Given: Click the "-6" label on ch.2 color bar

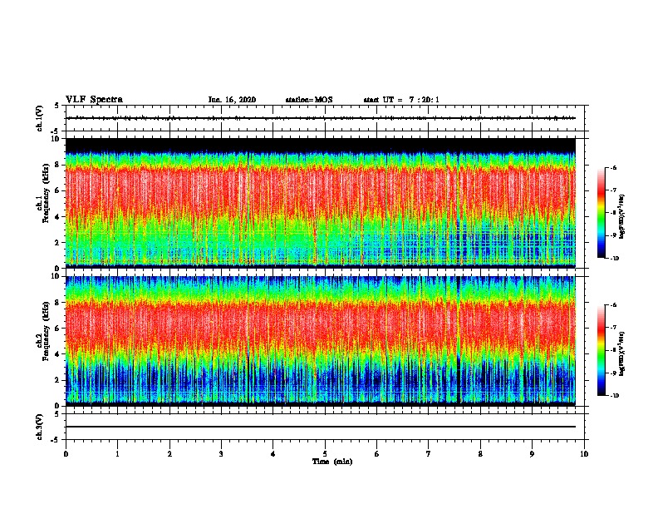Looking at the screenshot, I should coord(614,305).
